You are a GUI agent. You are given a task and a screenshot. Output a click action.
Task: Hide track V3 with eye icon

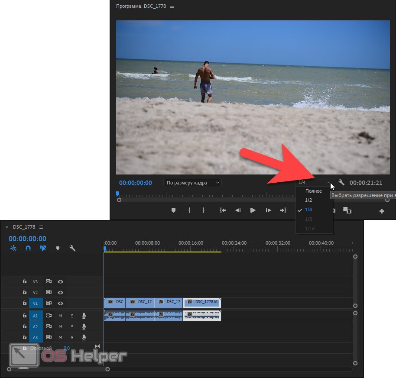point(61,281)
